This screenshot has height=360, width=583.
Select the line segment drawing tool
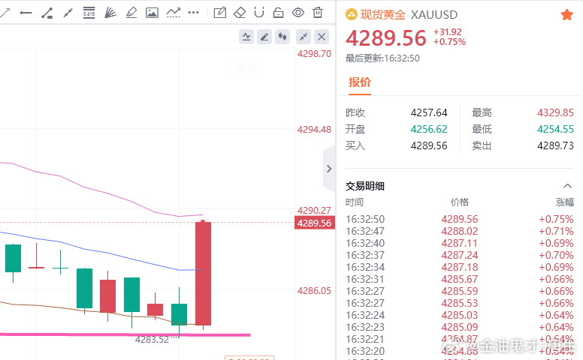click(68, 13)
